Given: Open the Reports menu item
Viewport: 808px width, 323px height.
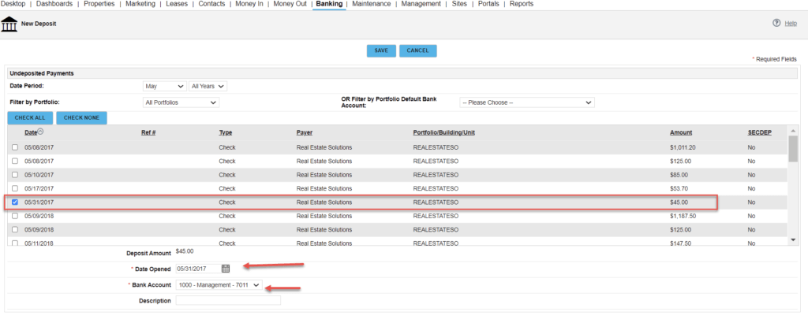Looking at the screenshot, I should [522, 4].
